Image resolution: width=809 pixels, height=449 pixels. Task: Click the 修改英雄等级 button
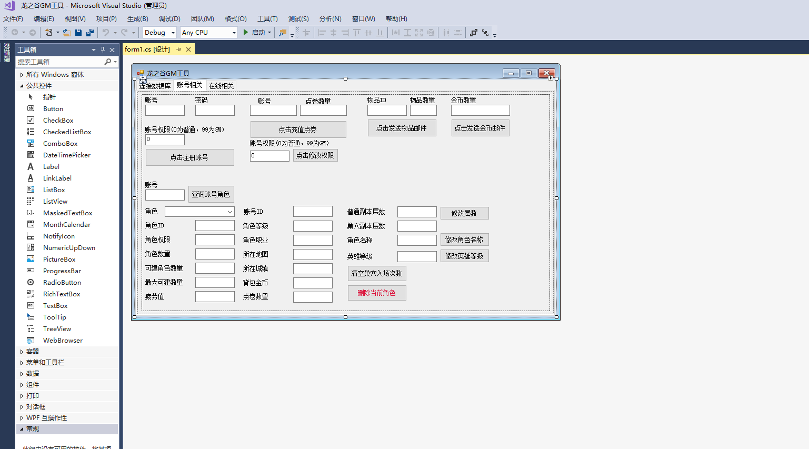[x=464, y=256]
